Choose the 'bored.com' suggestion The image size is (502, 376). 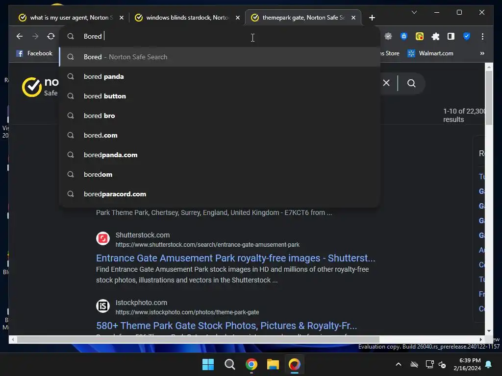coord(220,135)
